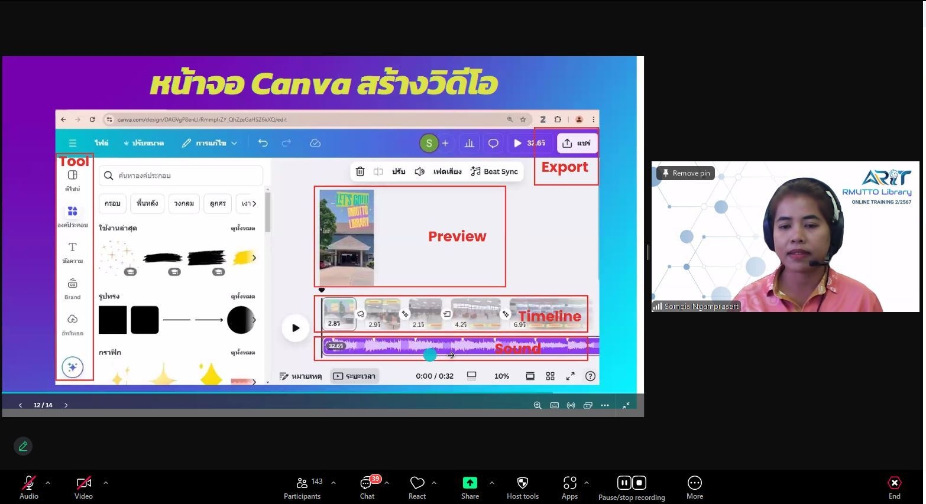Open Brand tab in Canva sidebar
Viewport: 926px width, 504px height.
click(72, 288)
